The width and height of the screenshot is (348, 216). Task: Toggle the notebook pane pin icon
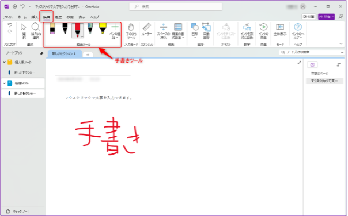[x=41, y=53]
